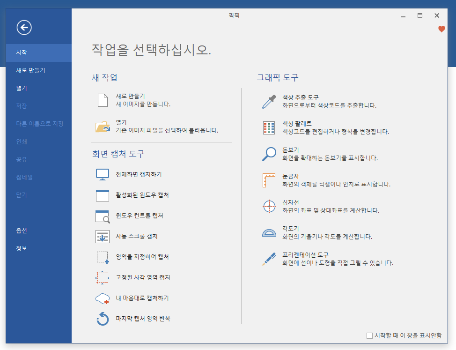This screenshot has height=350, width=456.
Task: Click the eyedropper icon for 색상 추출 도구
Action: [269, 102]
